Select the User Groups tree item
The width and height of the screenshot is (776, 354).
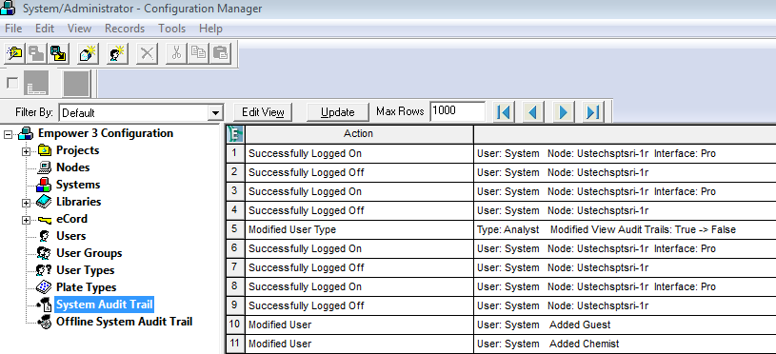pos(90,253)
